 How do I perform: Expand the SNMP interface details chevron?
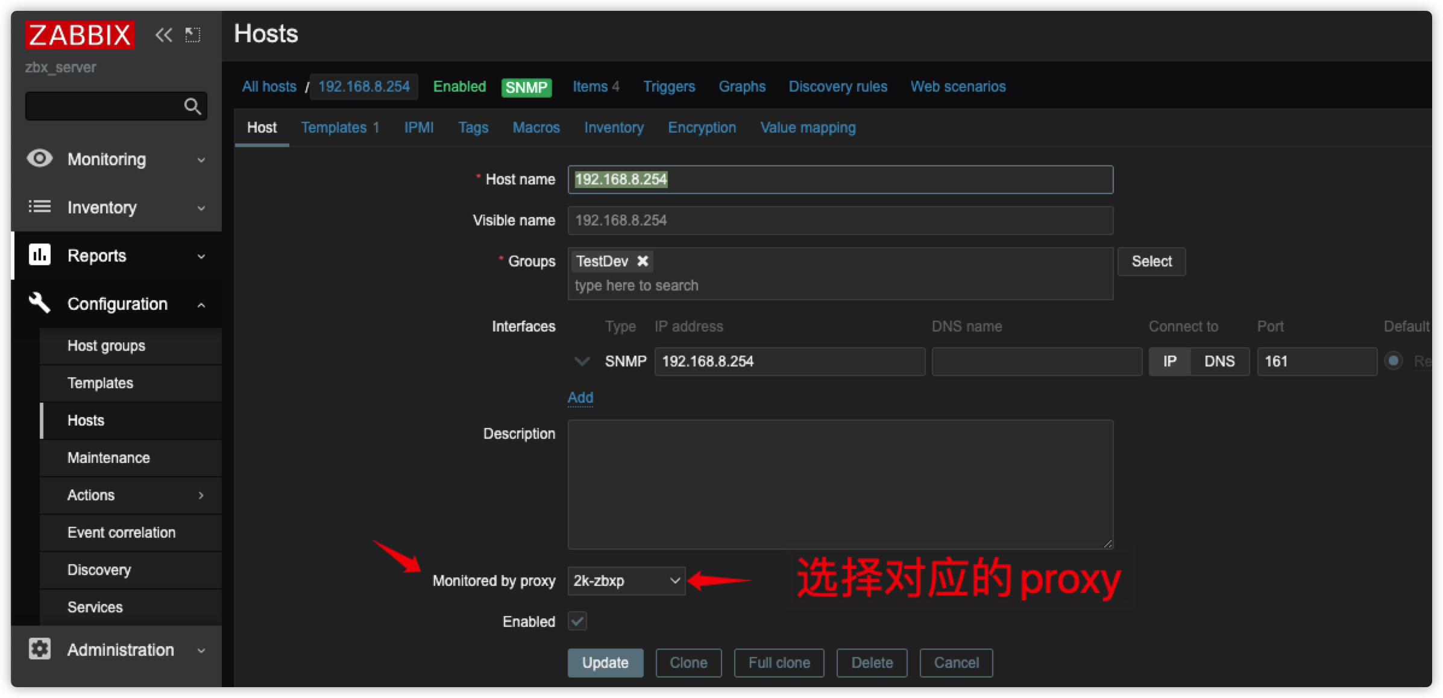click(582, 362)
